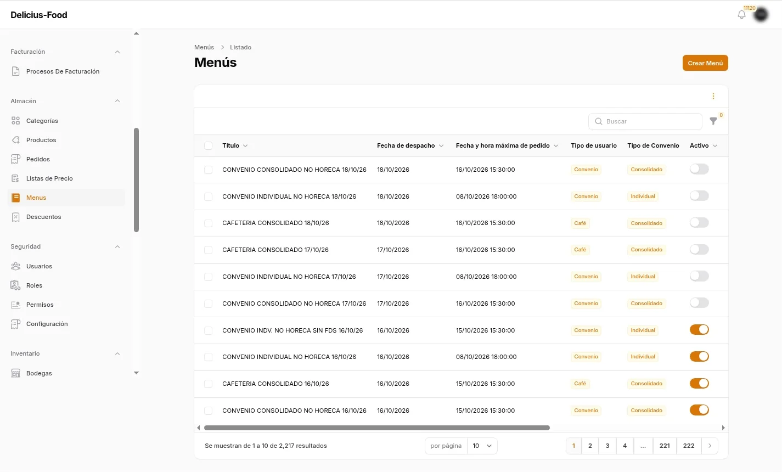Check CONVENIO INDV. NO HORECA SIN FDS row
Image resolution: width=782 pixels, height=472 pixels.
208,330
